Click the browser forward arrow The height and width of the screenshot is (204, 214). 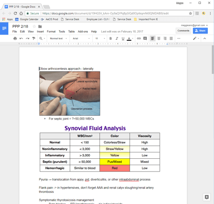(x=10, y=13)
